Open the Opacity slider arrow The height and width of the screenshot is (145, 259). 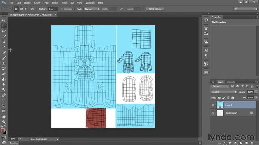click(x=256, y=92)
